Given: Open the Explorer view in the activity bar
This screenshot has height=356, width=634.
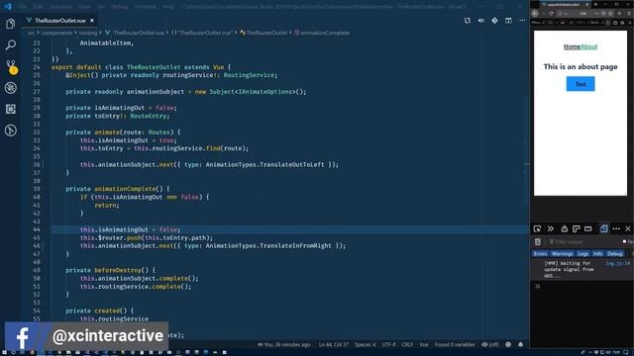Looking at the screenshot, I should (11, 24).
